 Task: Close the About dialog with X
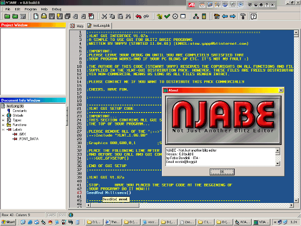coord(281,90)
